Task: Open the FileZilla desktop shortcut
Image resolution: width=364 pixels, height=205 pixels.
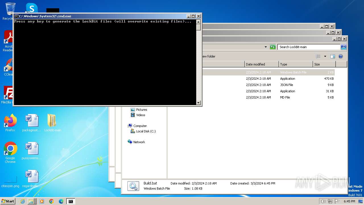Action: 7,95
